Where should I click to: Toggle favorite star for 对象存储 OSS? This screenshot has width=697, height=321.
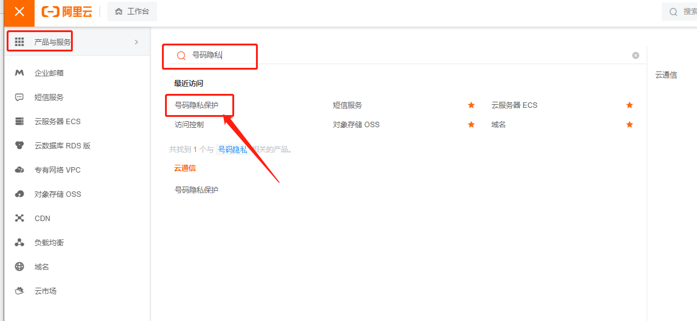[x=471, y=125]
